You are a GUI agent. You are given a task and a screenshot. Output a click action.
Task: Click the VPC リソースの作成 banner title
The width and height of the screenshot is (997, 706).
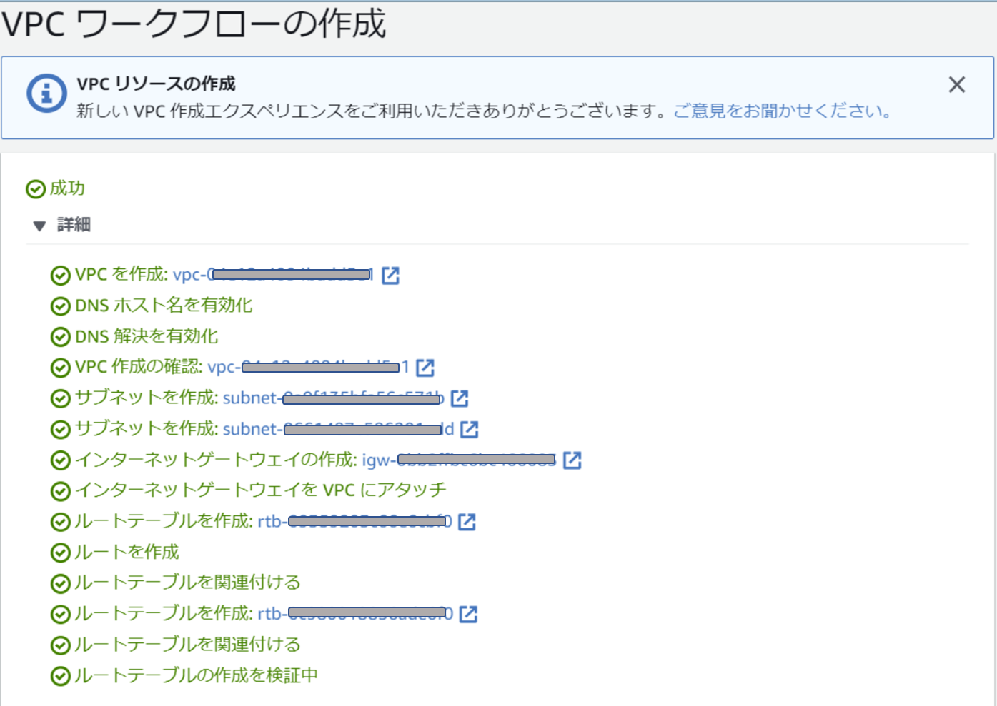click(x=156, y=84)
